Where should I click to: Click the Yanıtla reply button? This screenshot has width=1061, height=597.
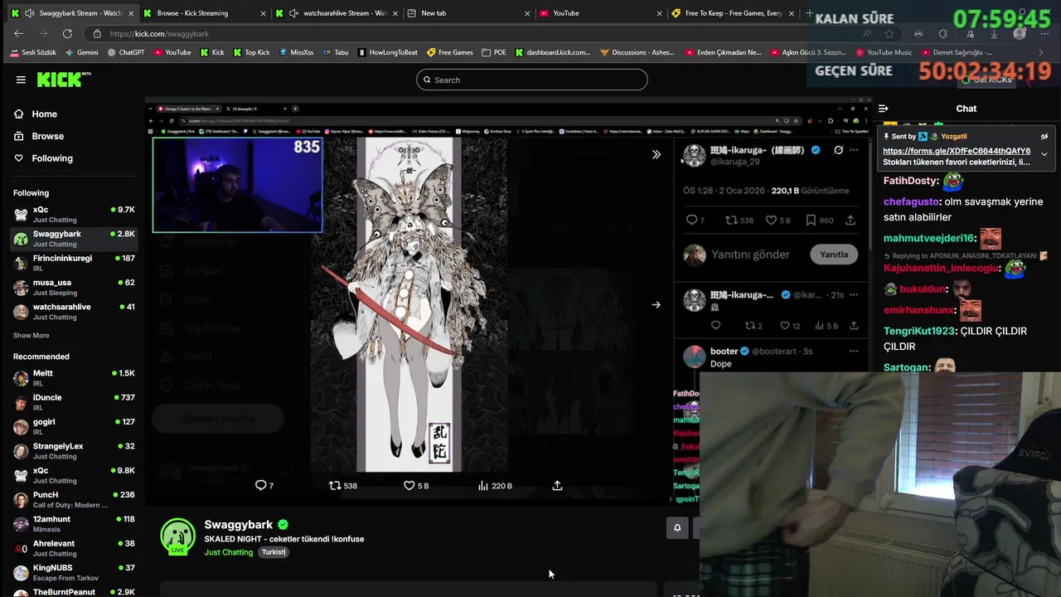click(834, 255)
